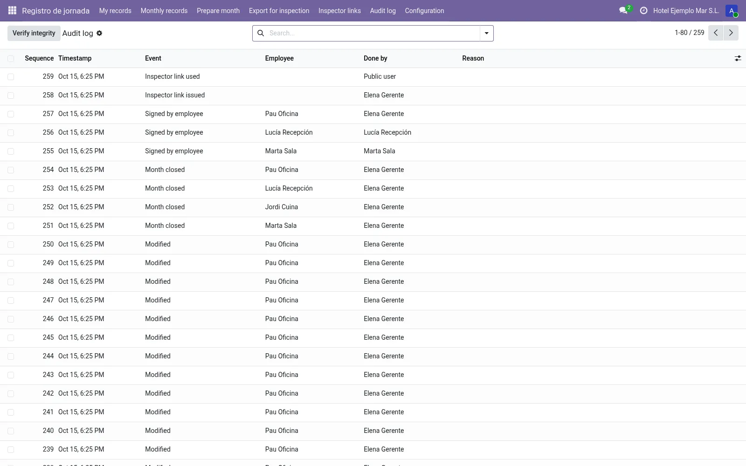
Task: Click Elena Gerente in row 240
Action: (x=384, y=431)
